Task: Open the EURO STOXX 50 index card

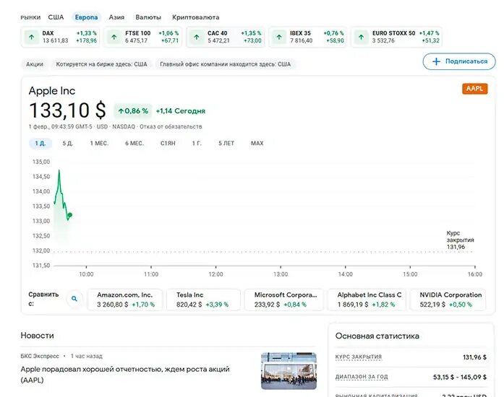Action: 397,37
